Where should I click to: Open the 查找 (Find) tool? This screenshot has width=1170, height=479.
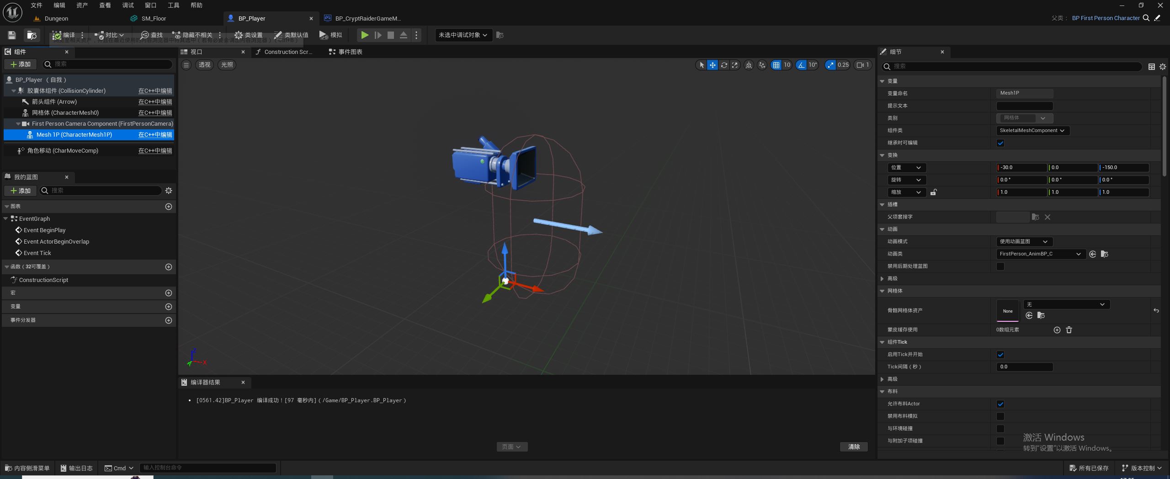click(152, 35)
